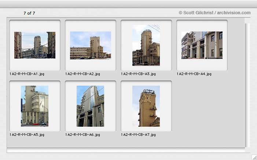The width and height of the screenshot is (257, 160).
Task: Click the '7 of 7' counter text
Action: click(x=29, y=13)
